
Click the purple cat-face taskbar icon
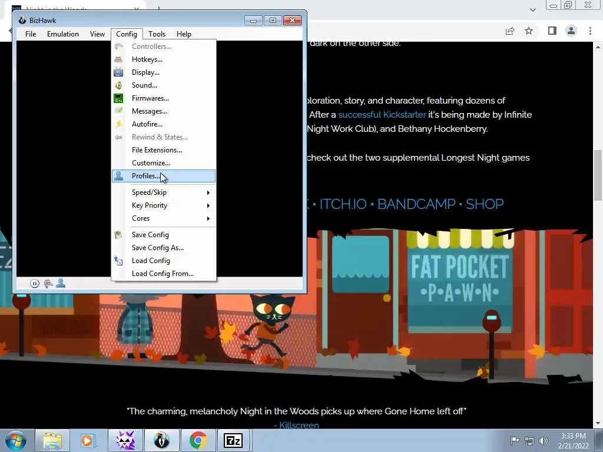pyautogui.click(x=125, y=440)
